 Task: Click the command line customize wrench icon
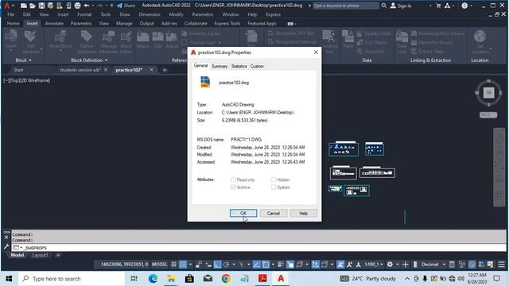(x=6, y=247)
